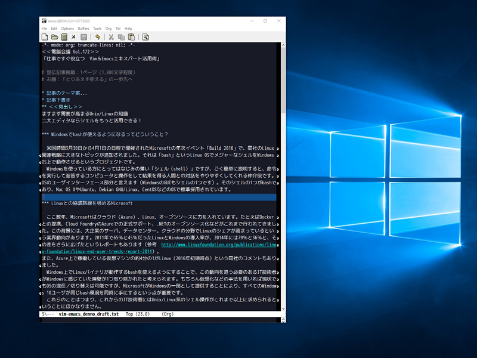Viewport: 477px width, 358px height.
Task: Follow the linuxfoundation.org publications link
Action: point(218,245)
